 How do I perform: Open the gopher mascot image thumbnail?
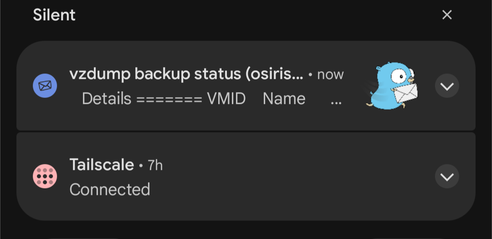click(392, 86)
